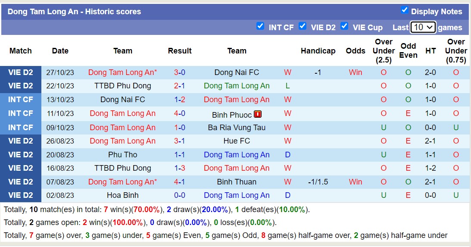Click the Phu Tho team link
This screenshot has width=471, height=247.
[123, 155]
